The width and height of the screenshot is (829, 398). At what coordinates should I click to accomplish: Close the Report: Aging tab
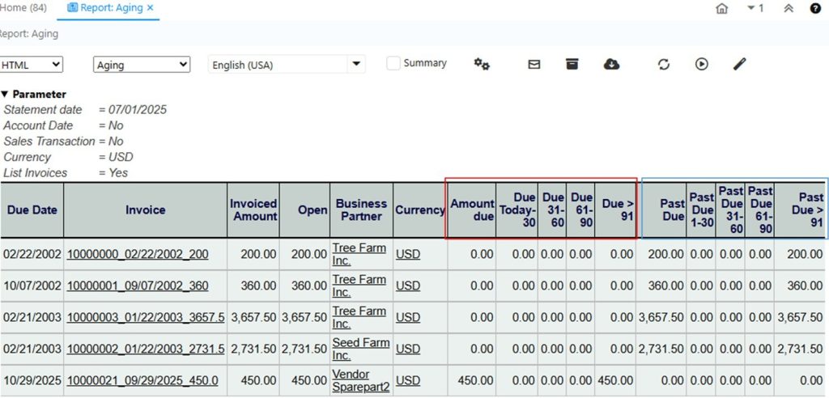click(150, 7)
